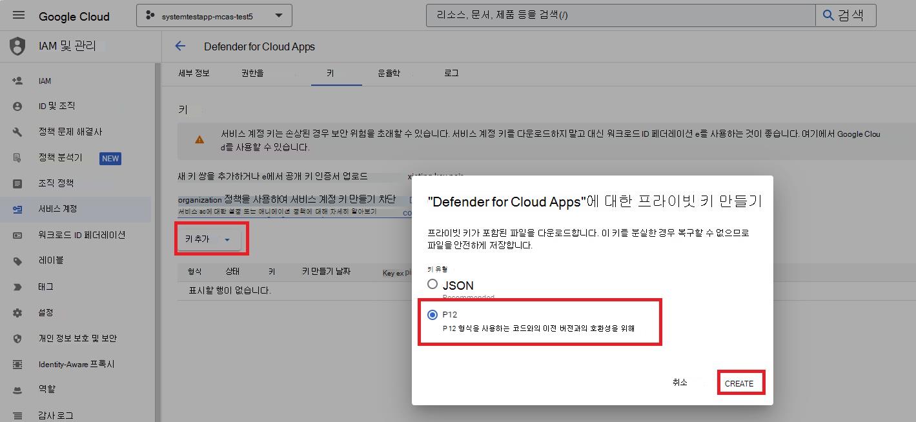Click the 검색 search button
Viewport: 916px width, 422px height.
(x=846, y=15)
